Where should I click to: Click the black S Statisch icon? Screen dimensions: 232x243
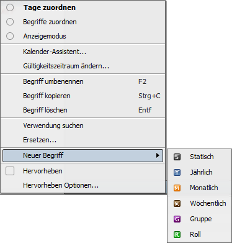(x=177, y=157)
